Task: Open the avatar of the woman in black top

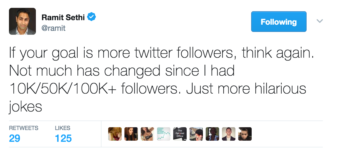Action: tap(131, 134)
